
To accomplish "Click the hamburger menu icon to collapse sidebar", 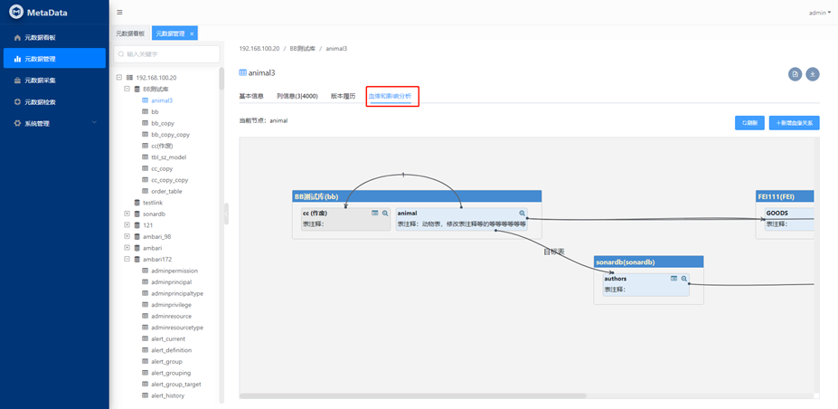I will [119, 13].
